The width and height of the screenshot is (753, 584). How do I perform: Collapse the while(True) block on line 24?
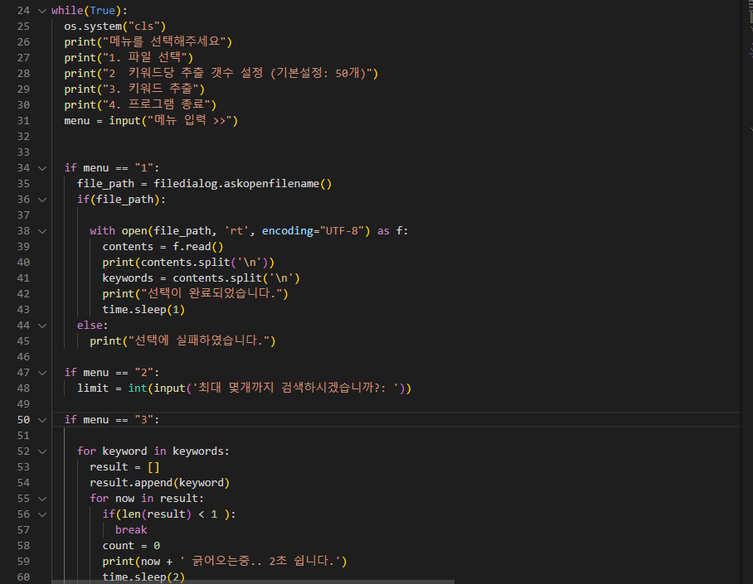tap(42, 11)
